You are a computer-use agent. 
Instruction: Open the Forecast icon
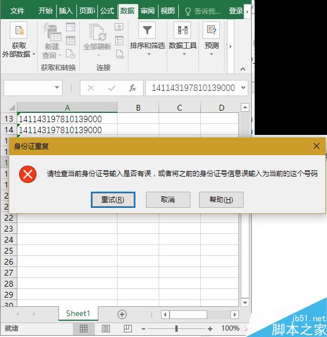211,30
